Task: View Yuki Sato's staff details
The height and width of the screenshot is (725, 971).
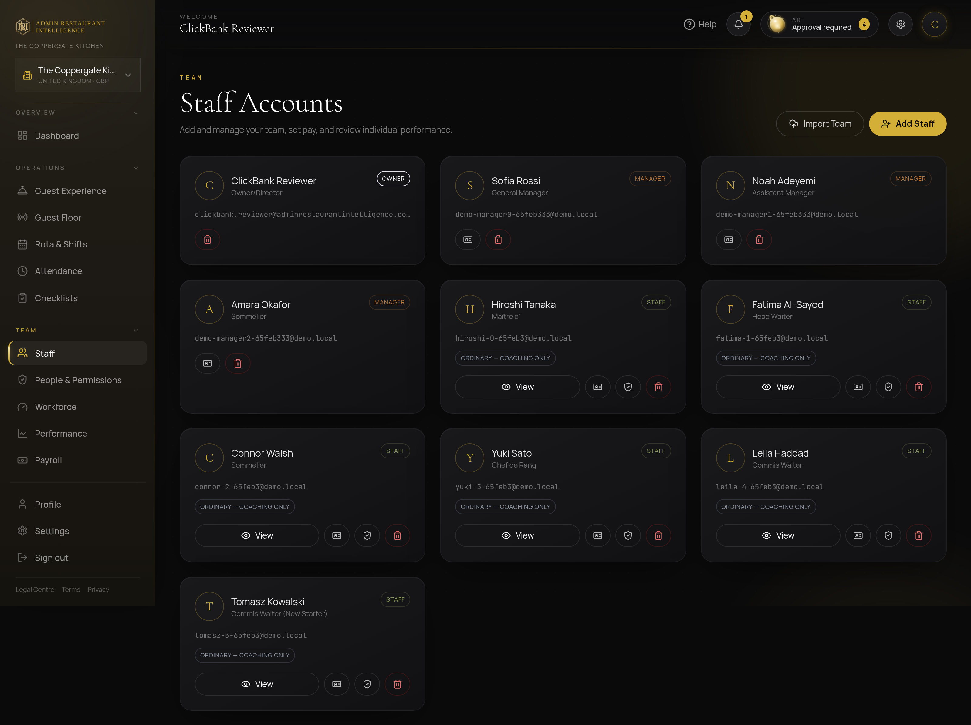Action: (x=518, y=535)
